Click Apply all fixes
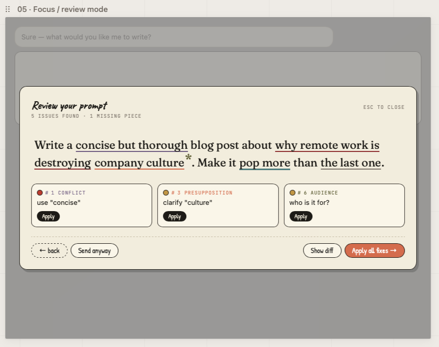439x347 pixels. pyautogui.click(x=375, y=251)
